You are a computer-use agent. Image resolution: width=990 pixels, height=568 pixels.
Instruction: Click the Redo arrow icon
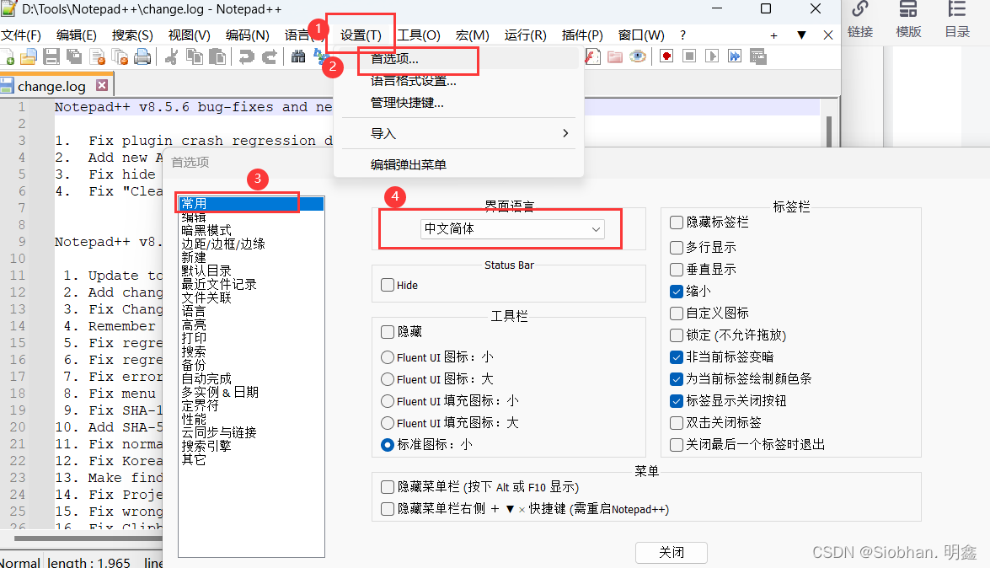pyautogui.click(x=270, y=56)
